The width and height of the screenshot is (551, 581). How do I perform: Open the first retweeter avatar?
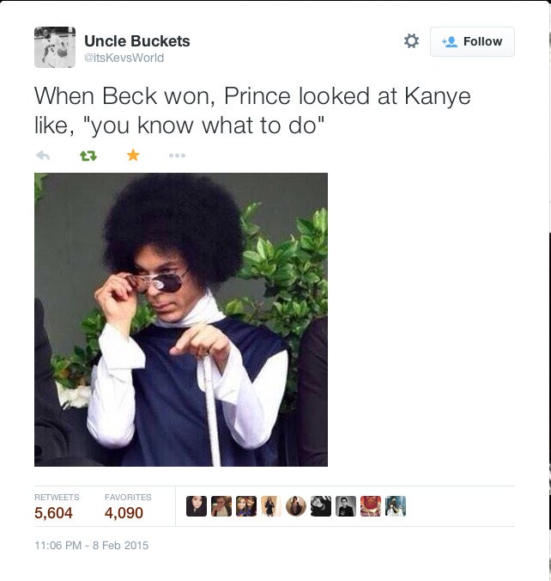197,506
